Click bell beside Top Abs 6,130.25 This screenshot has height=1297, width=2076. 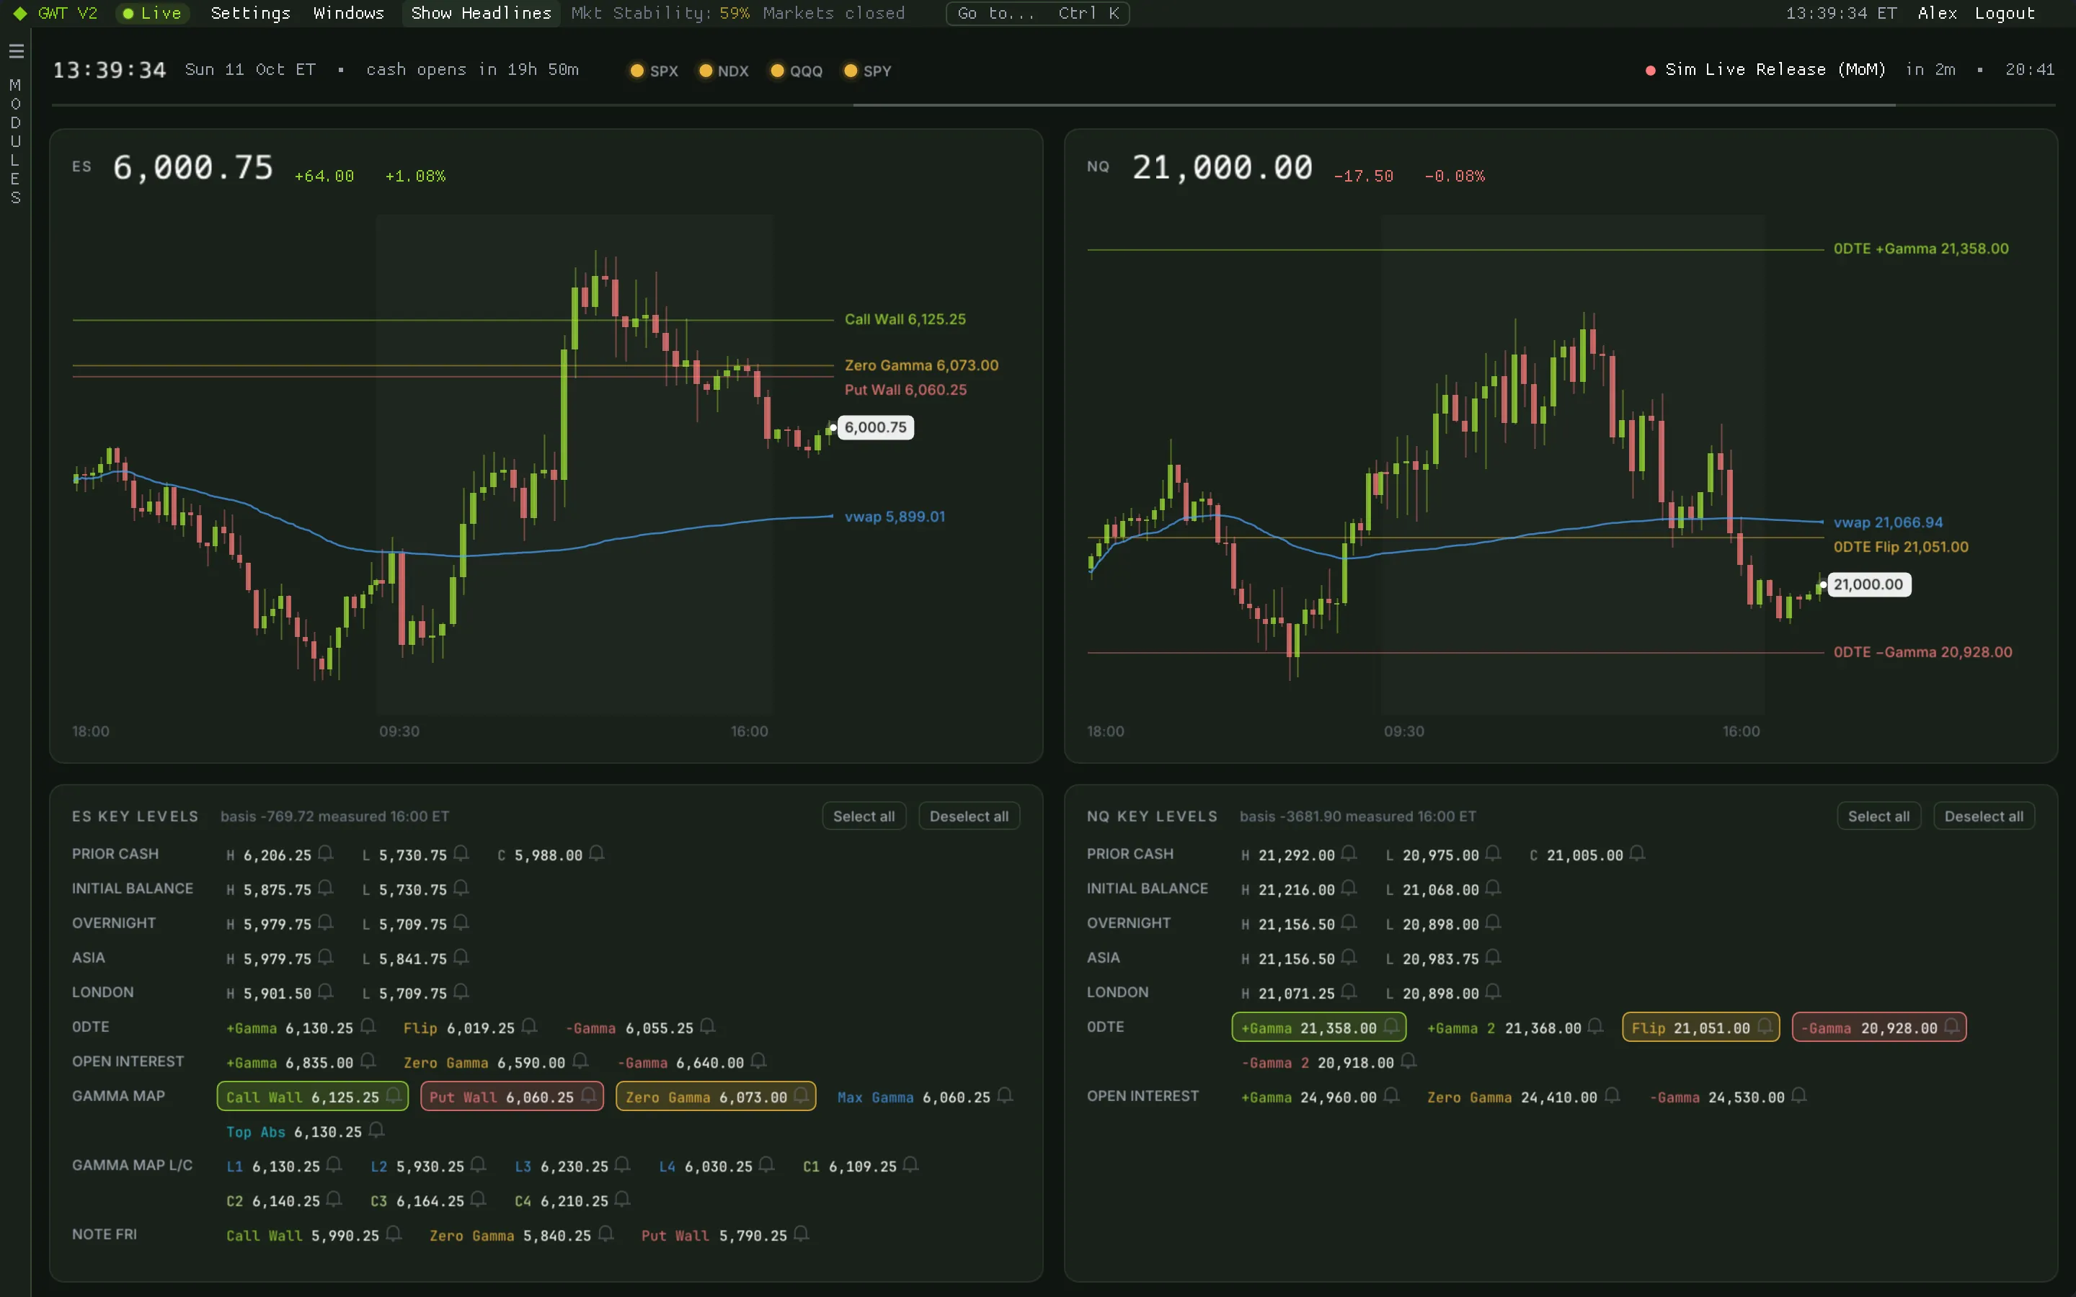(x=376, y=1131)
